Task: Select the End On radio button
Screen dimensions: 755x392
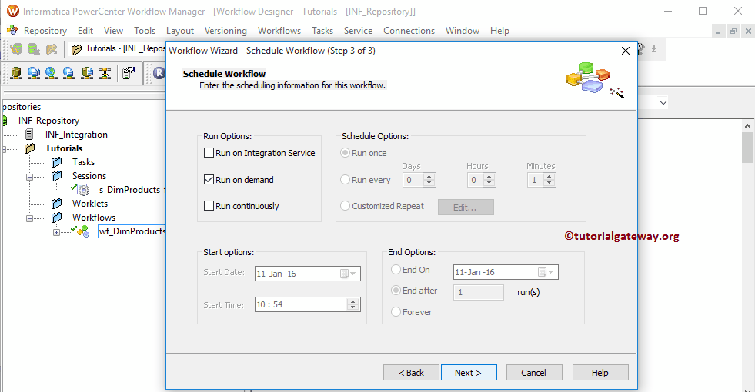Action: (396, 270)
